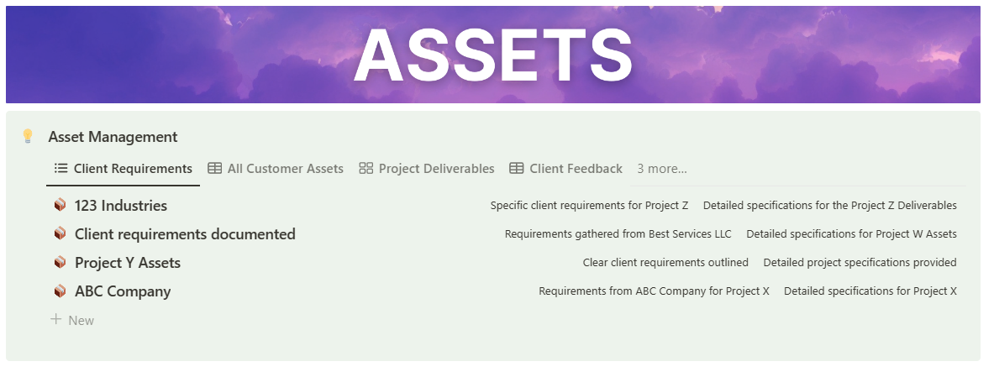The width and height of the screenshot is (994, 372).
Task: Open the 123 Industries page
Action: tap(121, 206)
